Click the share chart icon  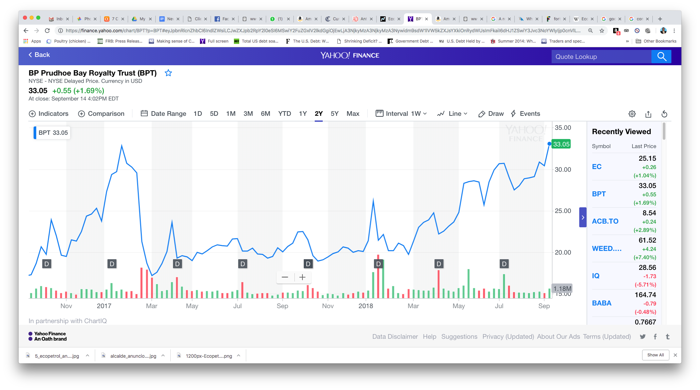(648, 114)
